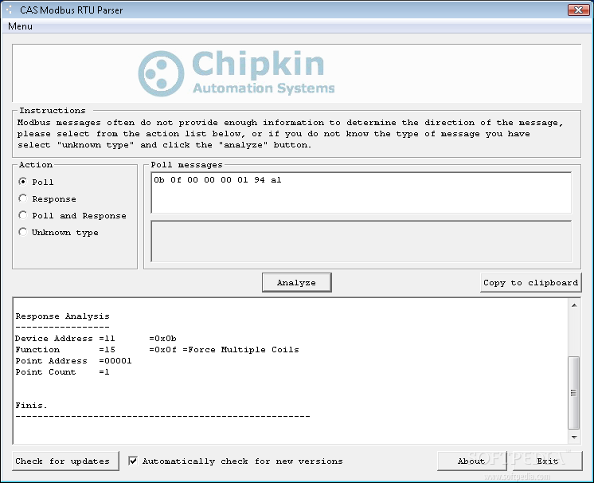Screen dimensions: 594x483
Task: Click the disabled response messages field
Action: pyautogui.click(x=361, y=241)
